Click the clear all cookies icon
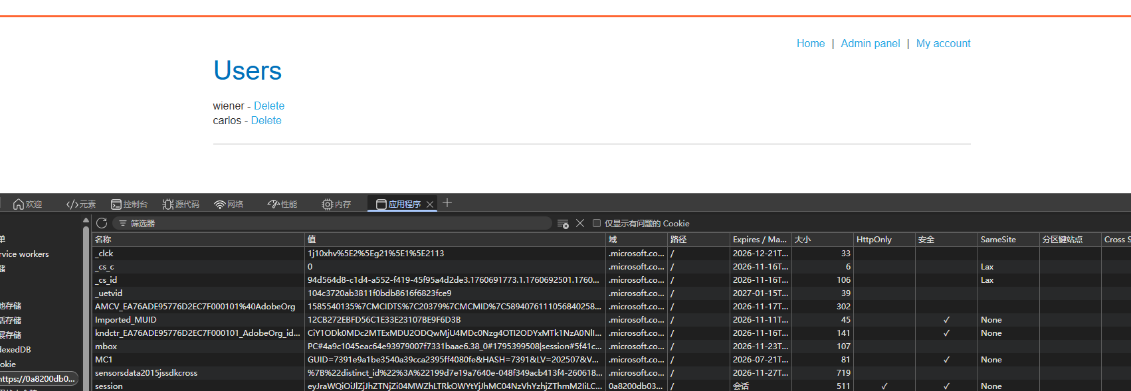 tap(563, 224)
